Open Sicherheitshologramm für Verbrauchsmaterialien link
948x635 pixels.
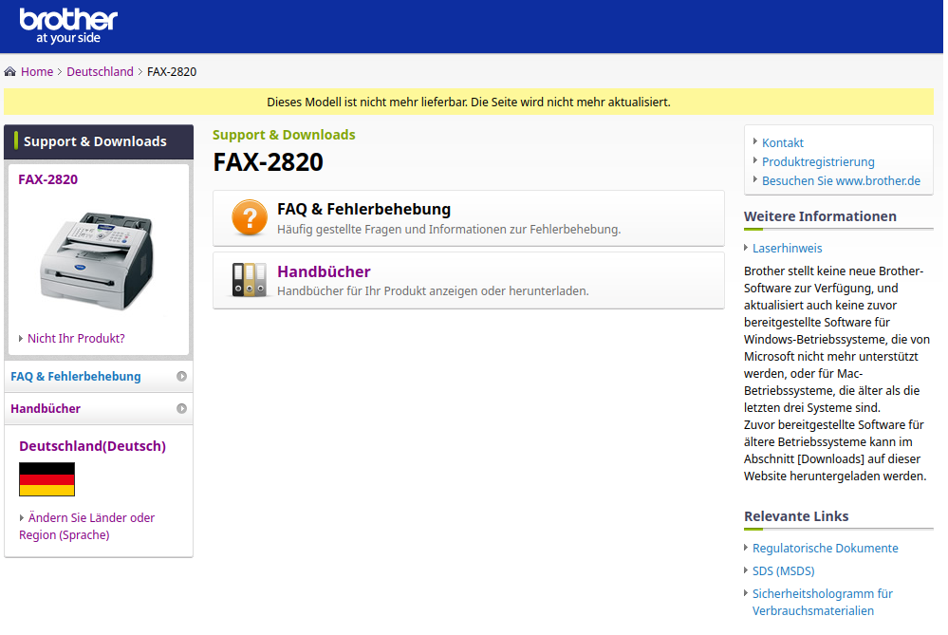tap(822, 603)
